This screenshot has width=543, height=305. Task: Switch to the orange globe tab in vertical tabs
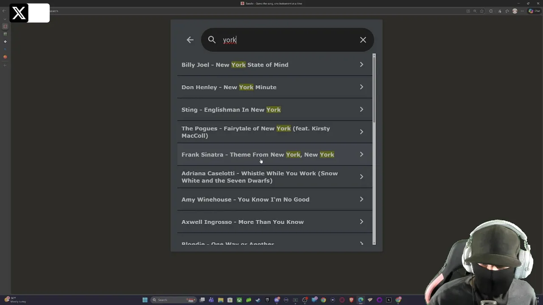[x=5, y=57]
